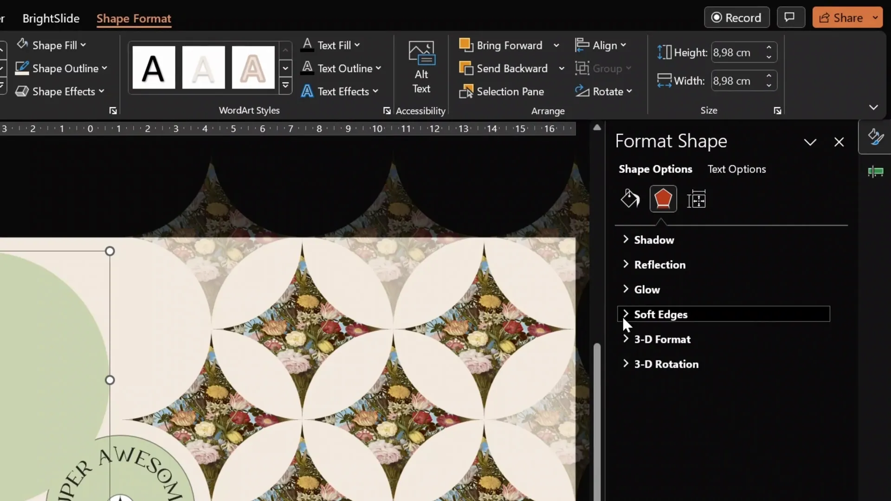Select the Shape Format tab
This screenshot has width=891, height=501.
coord(134,18)
